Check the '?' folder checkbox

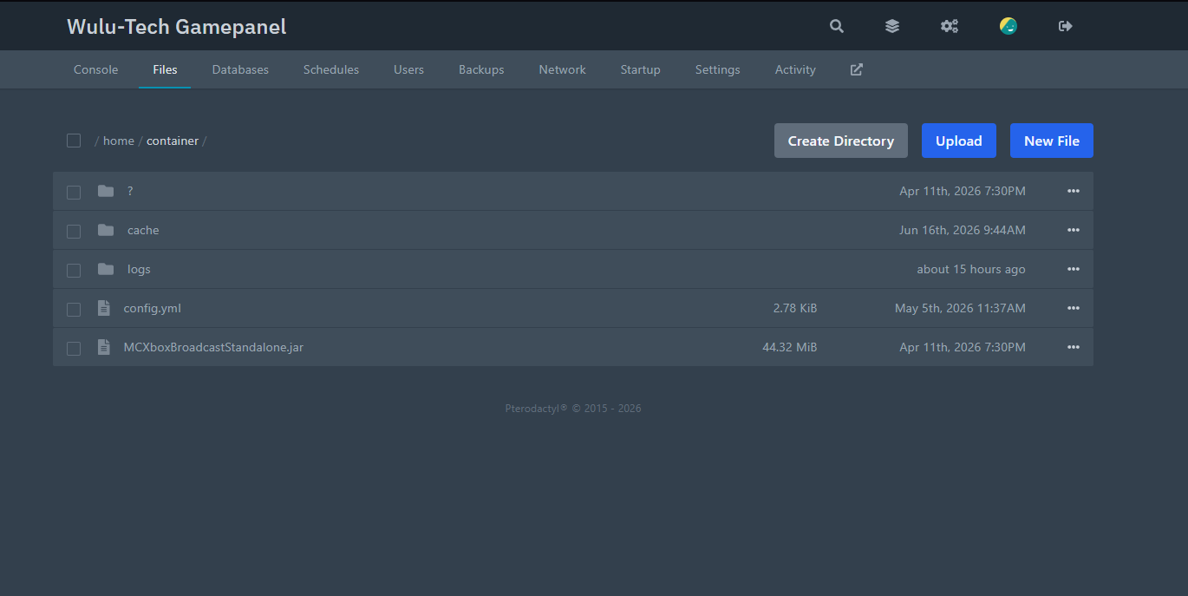point(74,192)
